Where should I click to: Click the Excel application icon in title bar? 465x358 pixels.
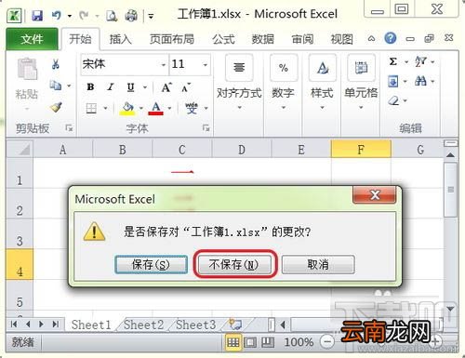click(14, 16)
